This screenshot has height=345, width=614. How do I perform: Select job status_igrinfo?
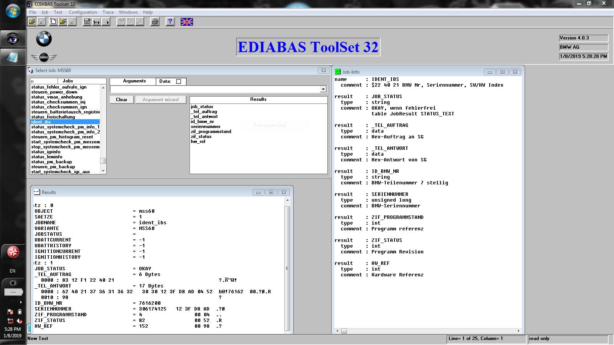tap(46, 152)
